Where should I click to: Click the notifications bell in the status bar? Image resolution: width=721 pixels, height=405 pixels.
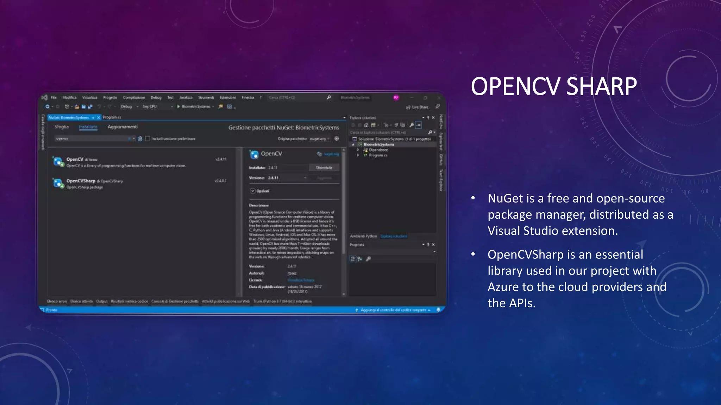pos(438,310)
